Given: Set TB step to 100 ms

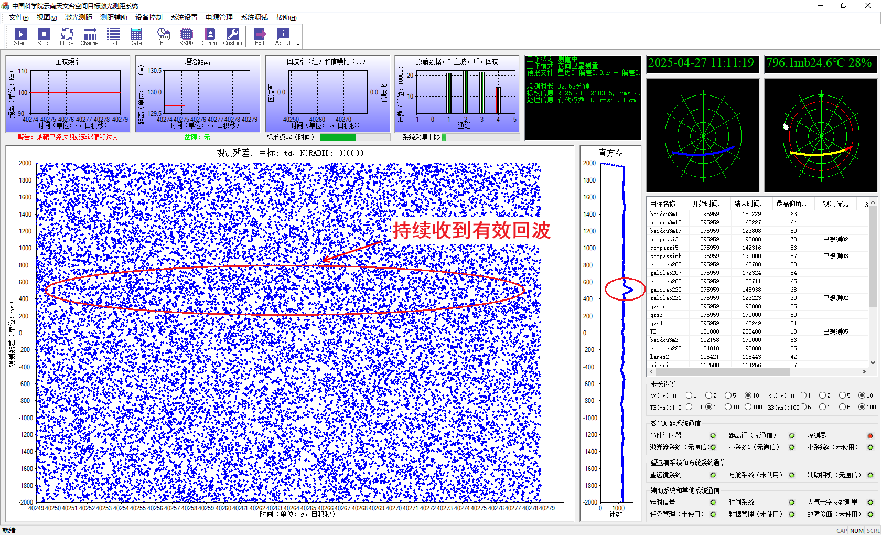Looking at the screenshot, I should 748,407.
